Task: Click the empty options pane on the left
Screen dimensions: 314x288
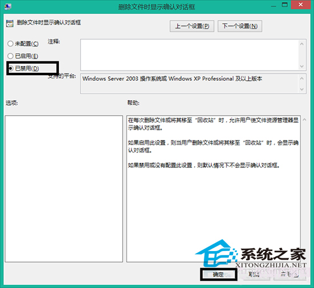Action: 64,189
